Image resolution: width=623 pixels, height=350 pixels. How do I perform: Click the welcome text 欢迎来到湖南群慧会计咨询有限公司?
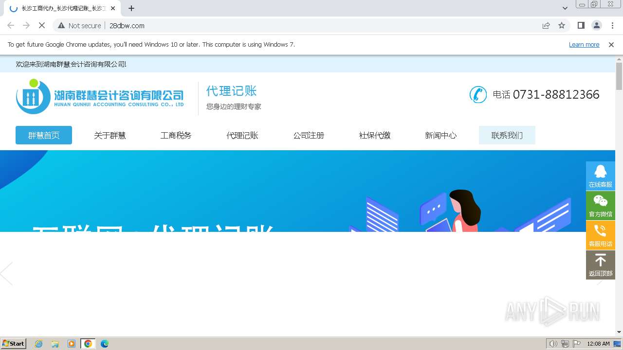click(x=71, y=64)
